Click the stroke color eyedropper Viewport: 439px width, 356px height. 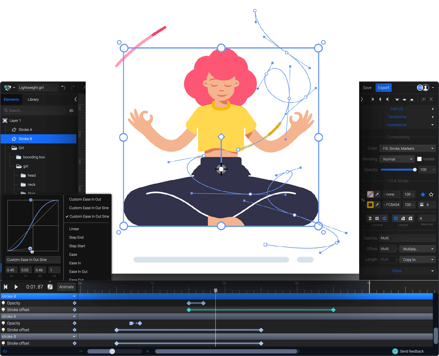click(377, 204)
